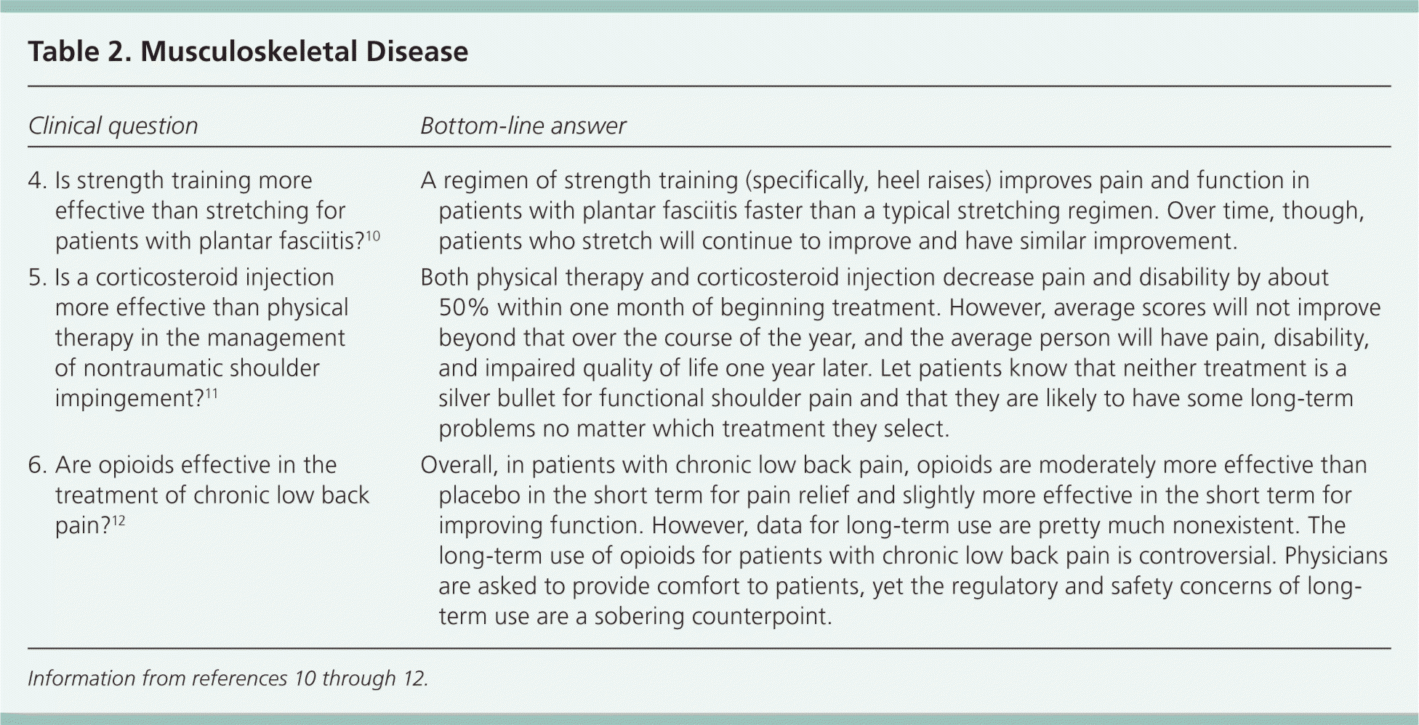Screen dimensions: 1419x725
Task: Click "Is strength training more" question line
Action: 183,180
